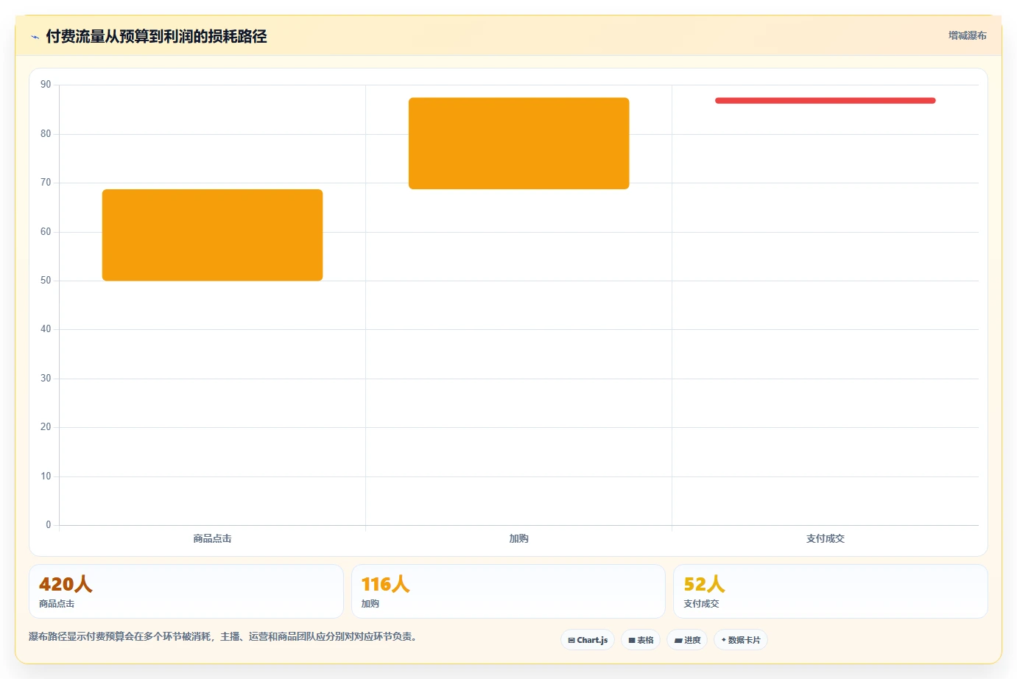This screenshot has width=1017, height=679.
Task: Click the 加购 x-axis label
Action: pos(518,538)
